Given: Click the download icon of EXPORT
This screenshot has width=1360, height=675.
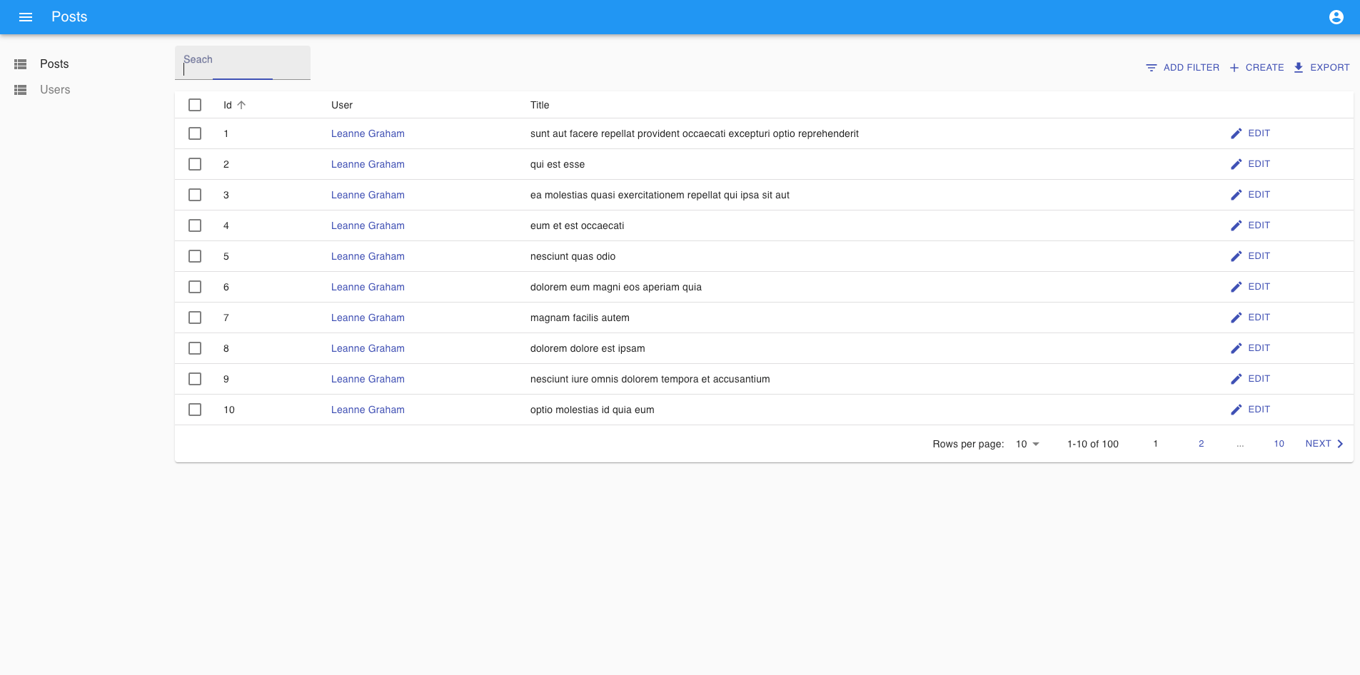Looking at the screenshot, I should coord(1299,68).
